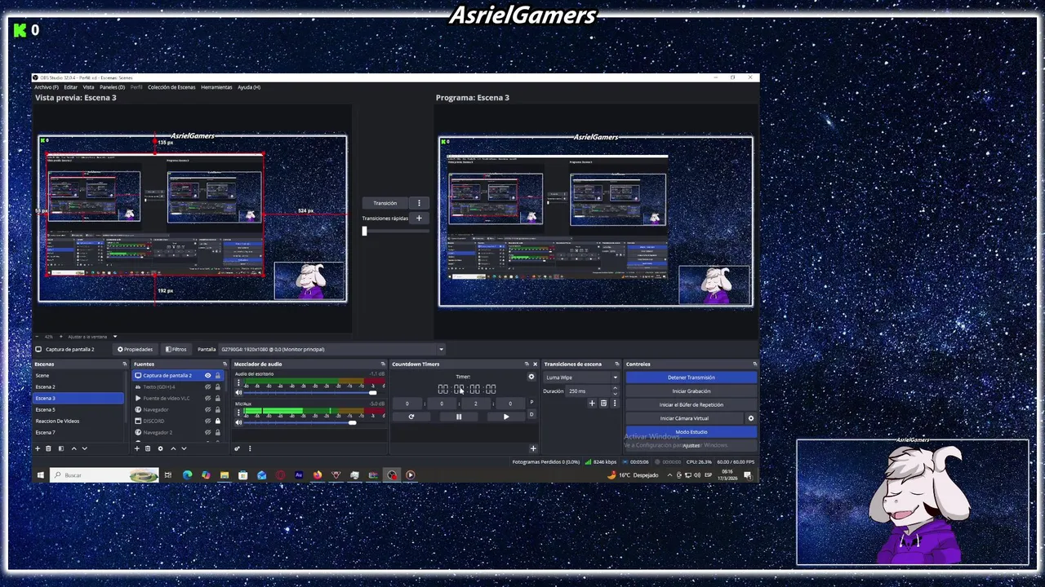The width and height of the screenshot is (1045, 587).
Task: Toggle Modo Estudio button
Action: pyautogui.click(x=691, y=432)
